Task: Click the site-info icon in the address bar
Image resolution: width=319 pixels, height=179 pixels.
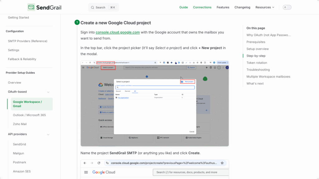Action: [x=107, y=163]
